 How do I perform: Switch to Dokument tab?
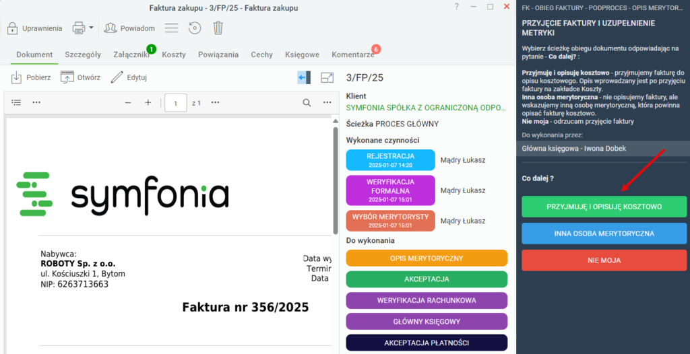coord(35,55)
